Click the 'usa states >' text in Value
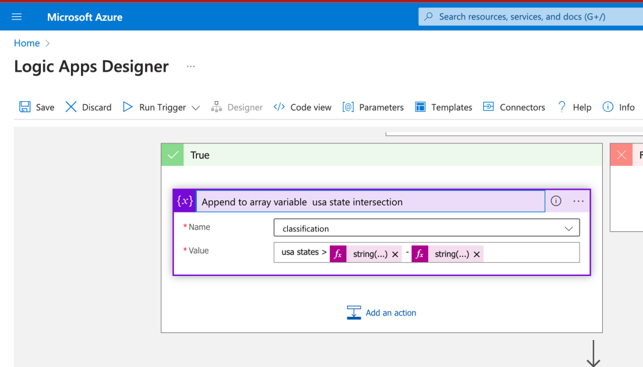The image size is (643, 367). point(304,252)
